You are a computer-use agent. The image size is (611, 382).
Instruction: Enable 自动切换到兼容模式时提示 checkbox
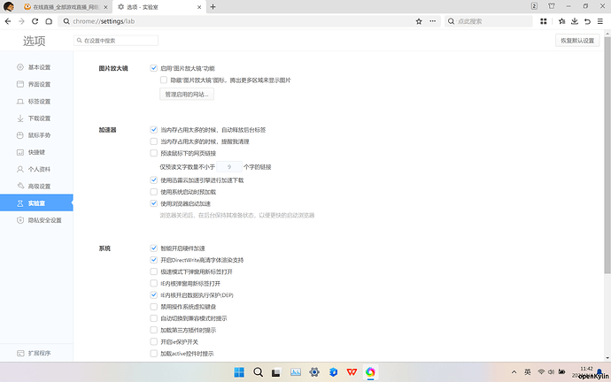(154, 318)
